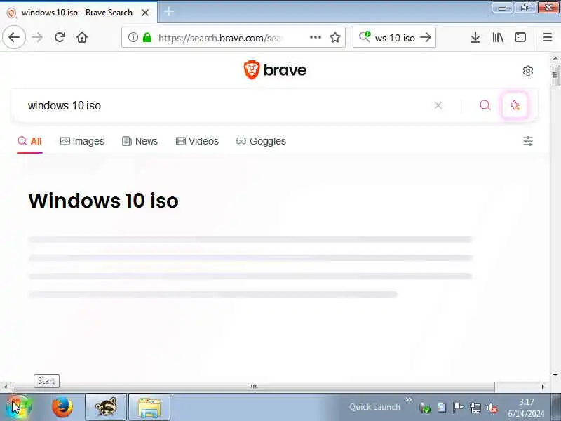
Task: Open the Windows Start menu
Action: [19, 408]
